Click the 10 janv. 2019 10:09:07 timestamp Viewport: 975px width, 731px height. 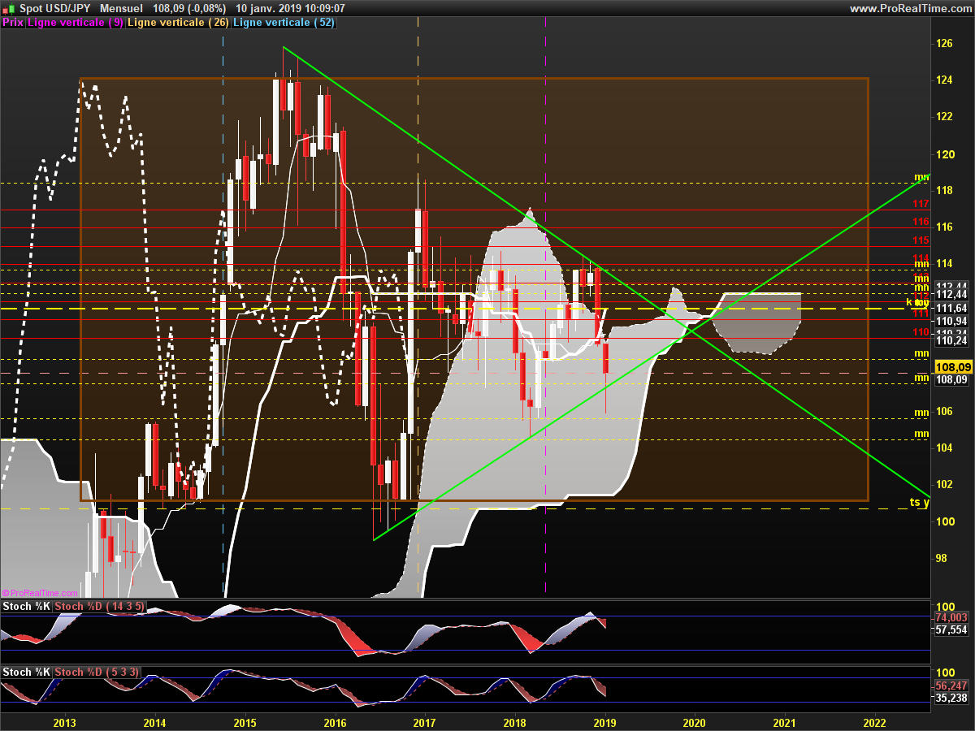(x=290, y=8)
